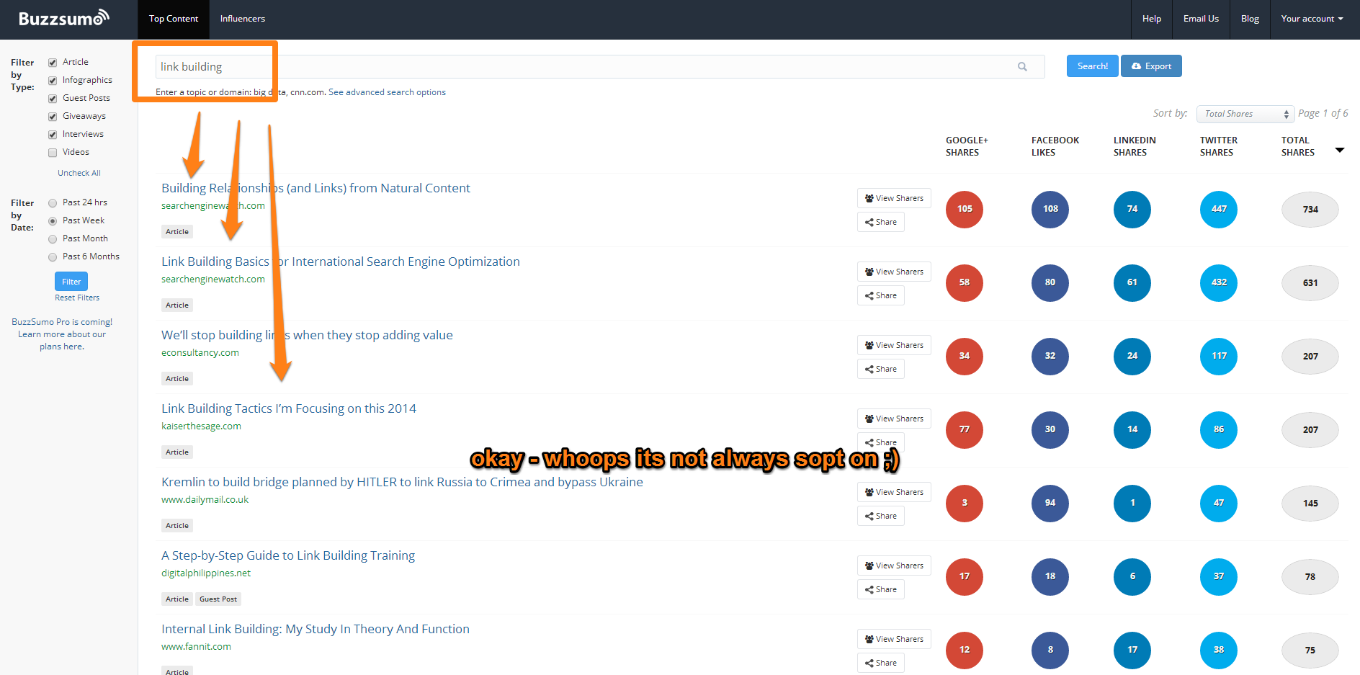Enable the Videos checkbox filter
The image size is (1360, 675).
tap(53, 153)
